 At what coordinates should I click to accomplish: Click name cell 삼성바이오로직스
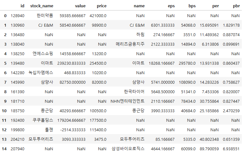pyautogui.click(x=128, y=149)
